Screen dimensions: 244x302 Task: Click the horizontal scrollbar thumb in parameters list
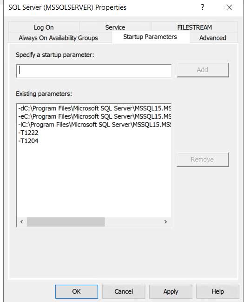click(x=66, y=222)
